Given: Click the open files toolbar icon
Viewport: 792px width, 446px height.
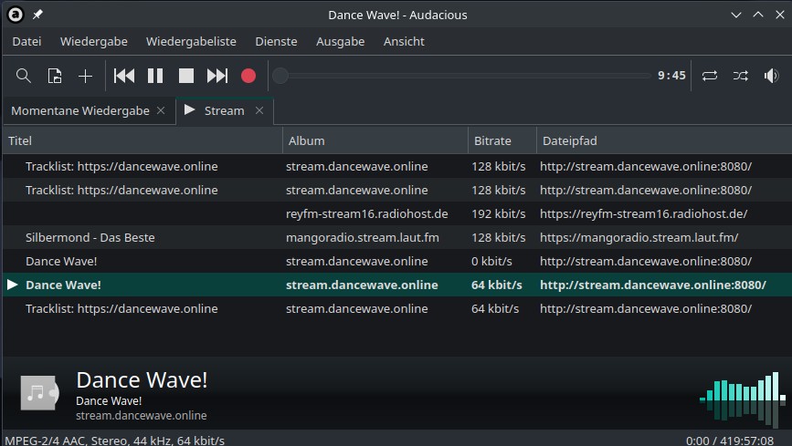Looking at the screenshot, I should tap(55, 77).
